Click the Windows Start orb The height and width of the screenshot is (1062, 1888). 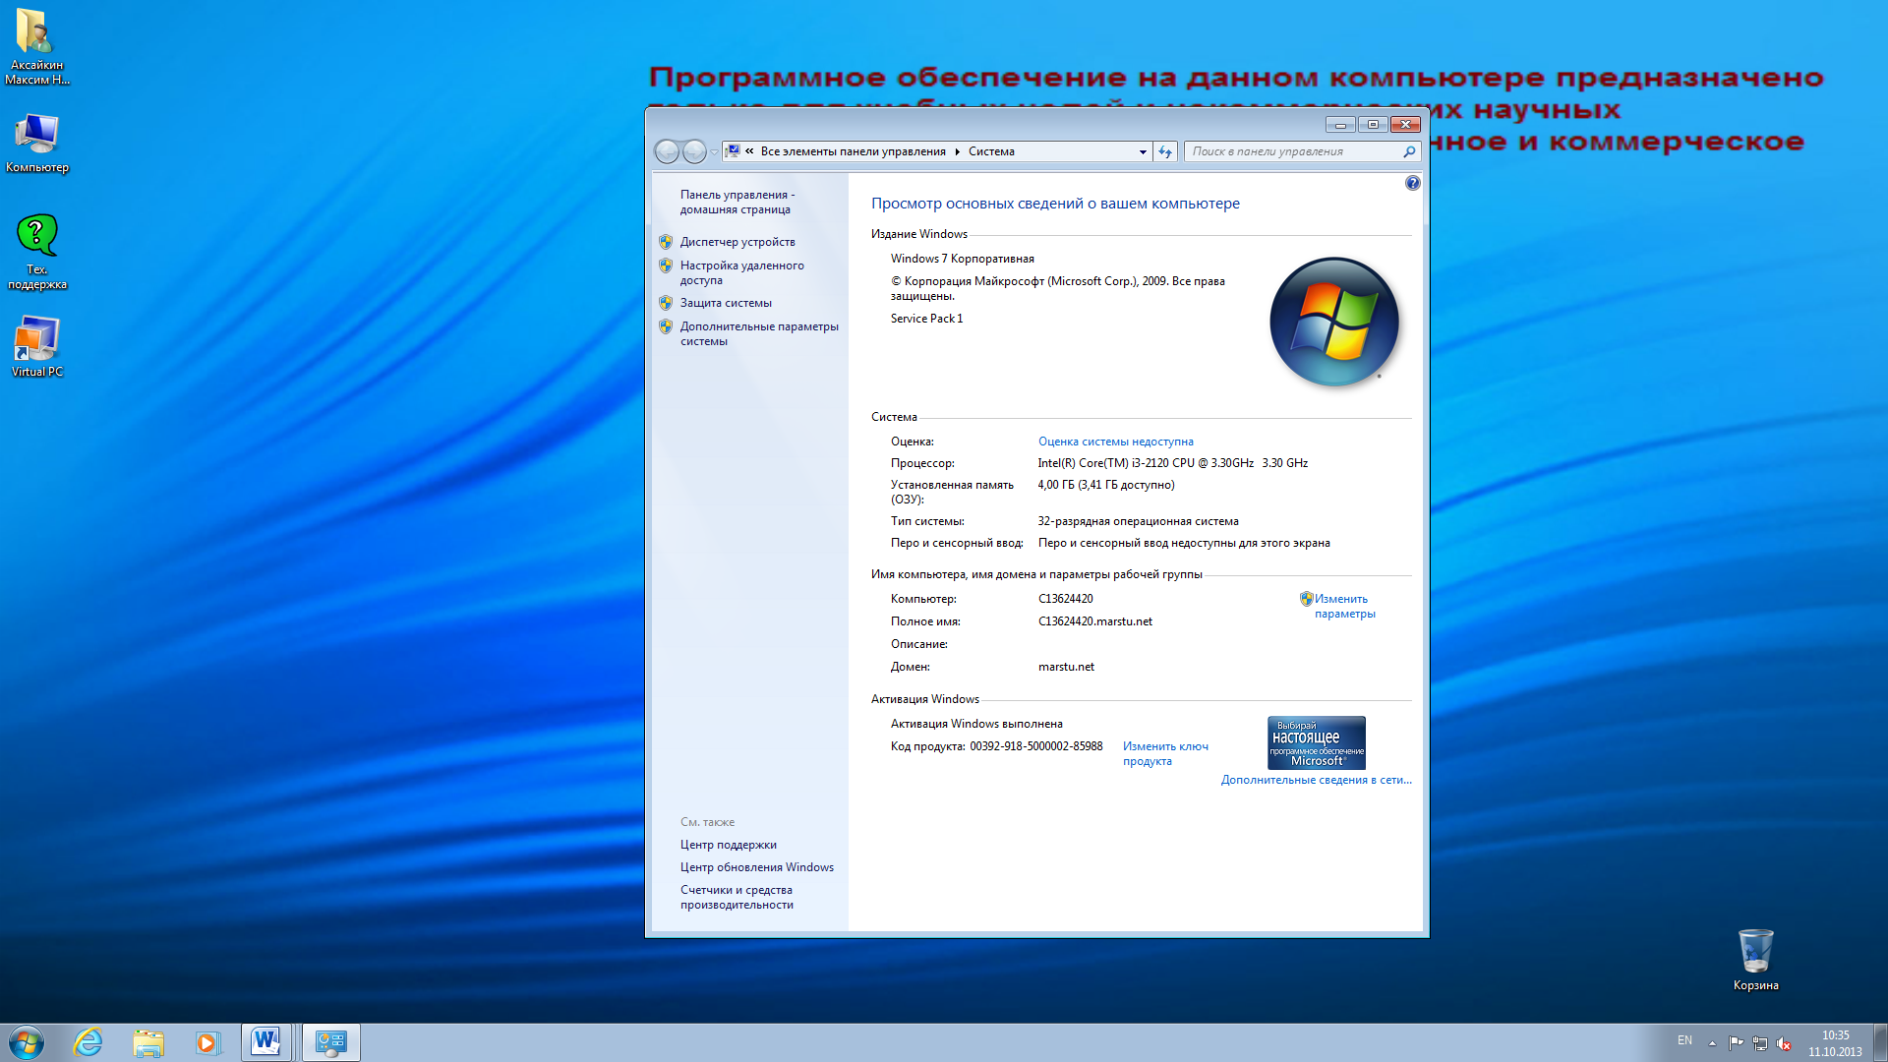(x=27, y=1042)
